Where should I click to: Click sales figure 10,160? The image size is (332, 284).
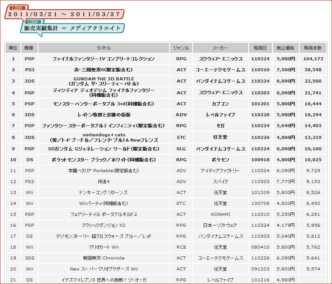click(313, 149)
